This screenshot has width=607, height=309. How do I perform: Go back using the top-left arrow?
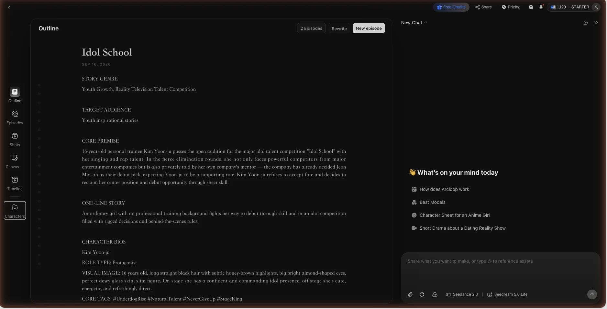pyautogui.click(x=9, y=8)
